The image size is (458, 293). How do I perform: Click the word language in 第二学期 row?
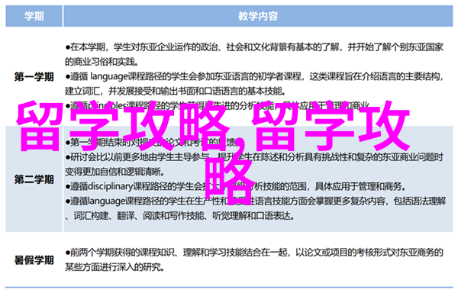[106, 201]
